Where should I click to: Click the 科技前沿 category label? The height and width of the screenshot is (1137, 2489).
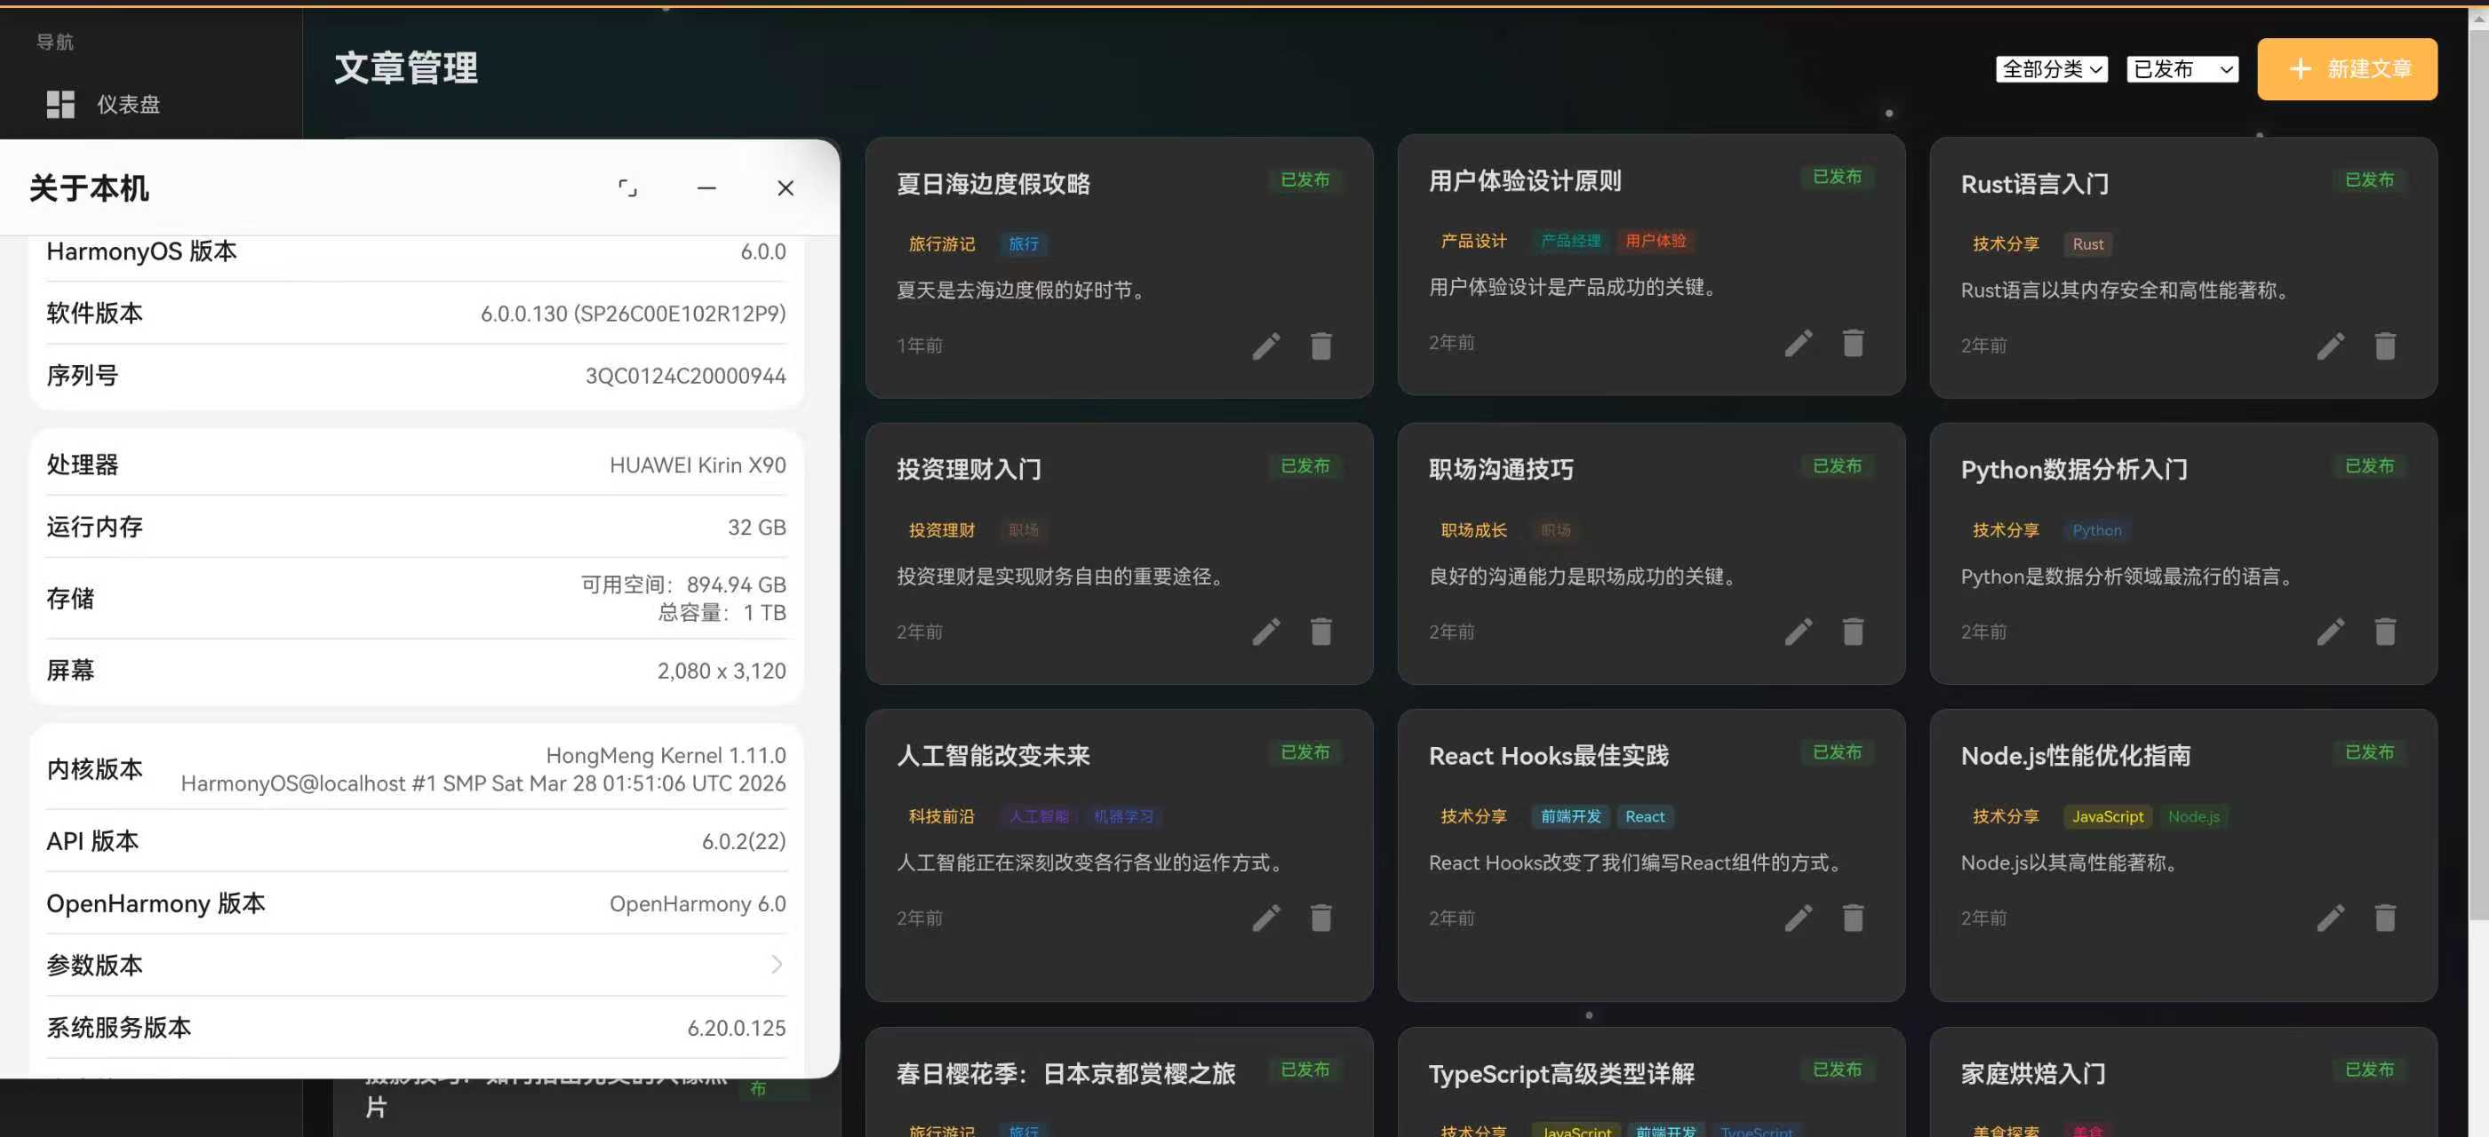941,816
